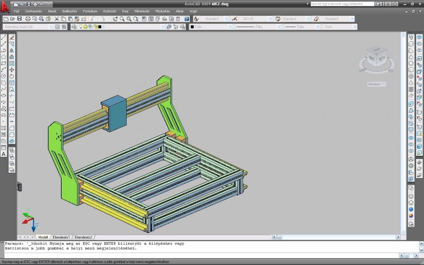Click the ViewCube orientation cube

click(x=377, y=57)
